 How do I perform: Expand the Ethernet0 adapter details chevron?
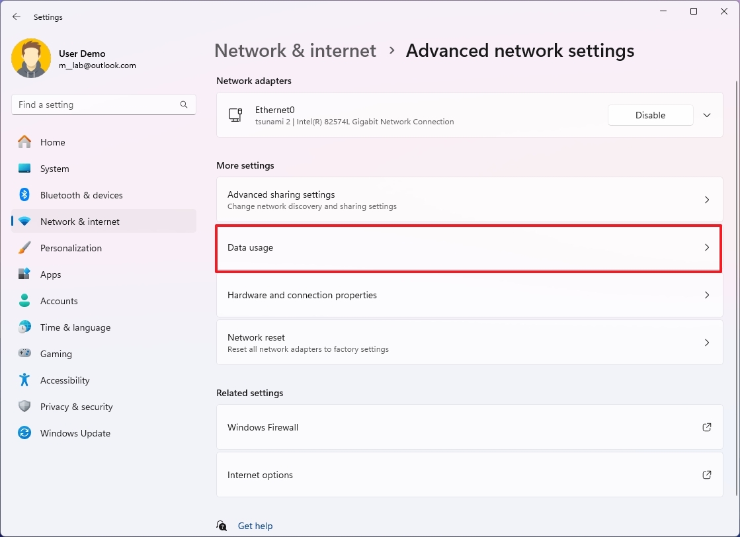click(706, 115)
